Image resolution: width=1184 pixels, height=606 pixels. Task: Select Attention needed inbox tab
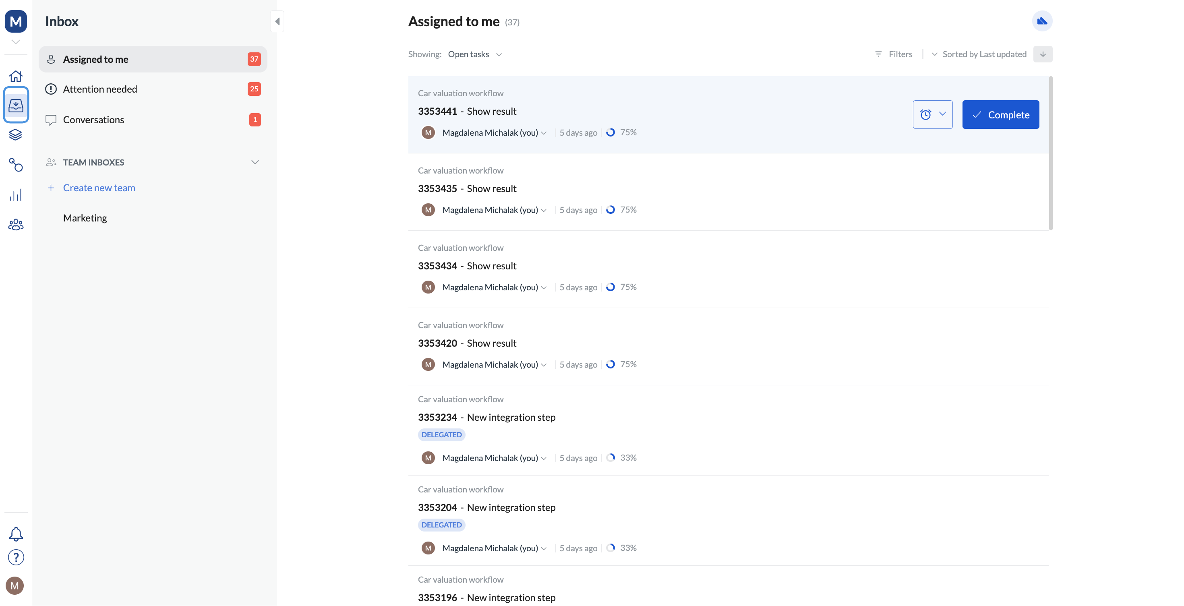tap(100, 89)
